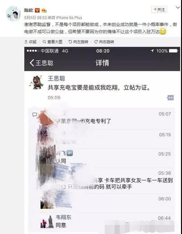This screenshot has height=234, width=182.
Task: Click the 5月5日 08:53 post timestamp
Action: pos(36,17)
